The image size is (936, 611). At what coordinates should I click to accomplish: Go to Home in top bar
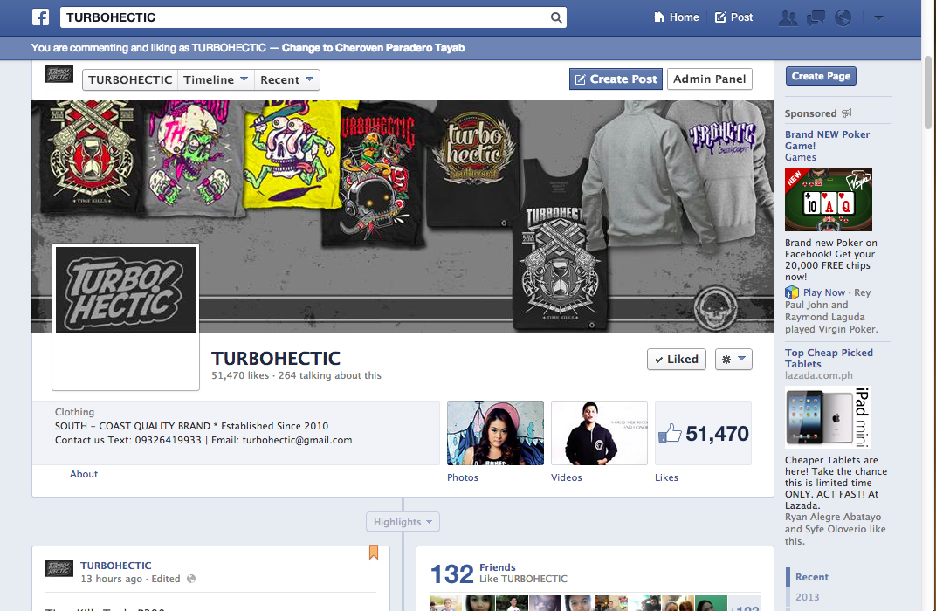[676, 17]
